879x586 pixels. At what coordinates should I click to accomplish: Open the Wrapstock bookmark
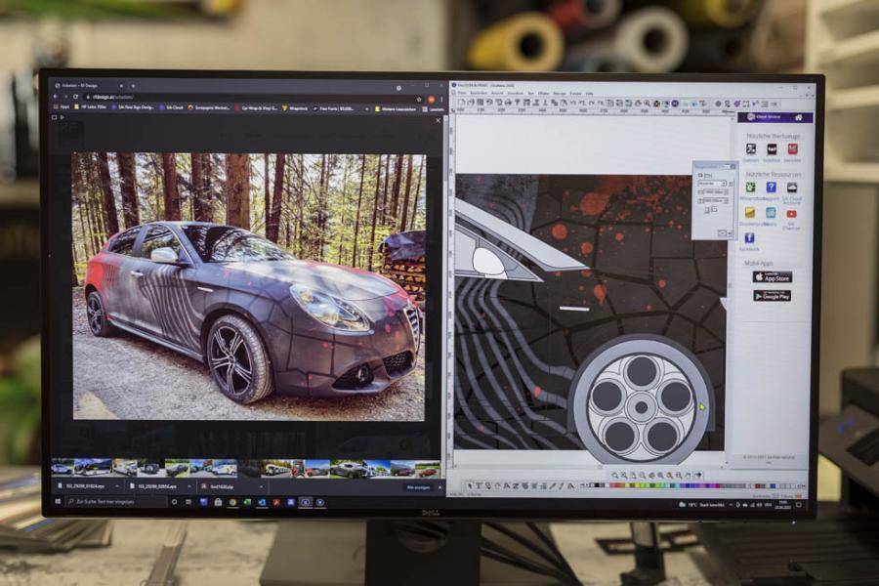pos(295,108)
